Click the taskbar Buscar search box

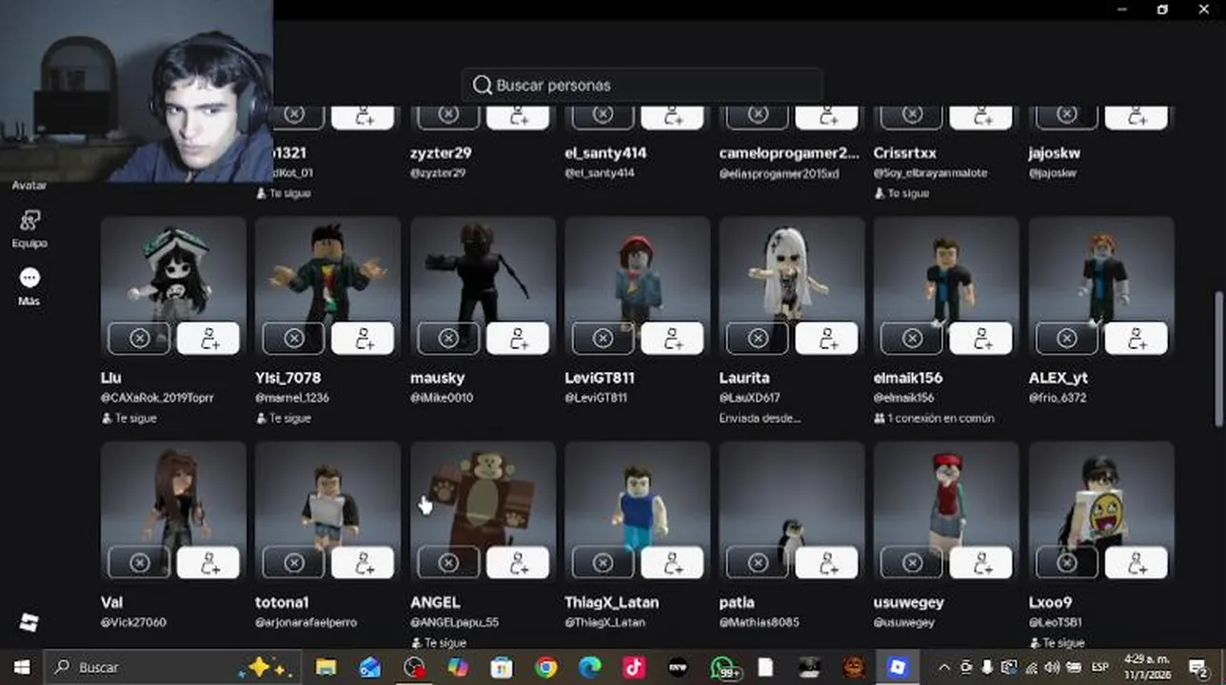173,667
